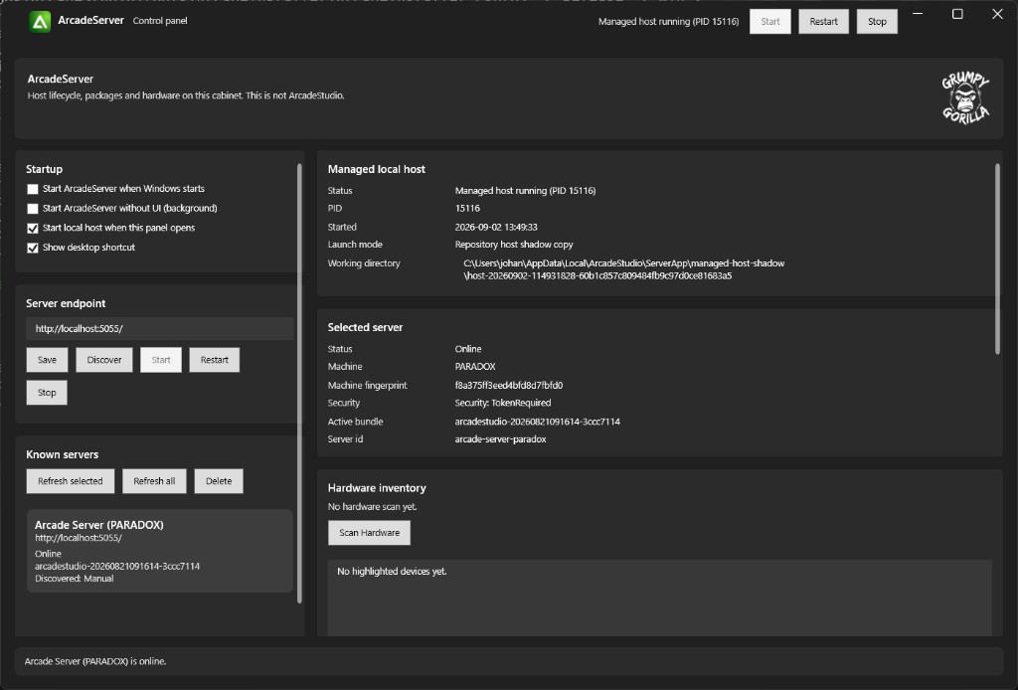Image resolution: width=1018 pixels, height=690 pixels.
Task: Click the ArcadeServer green logo icon
Action: 40,22
